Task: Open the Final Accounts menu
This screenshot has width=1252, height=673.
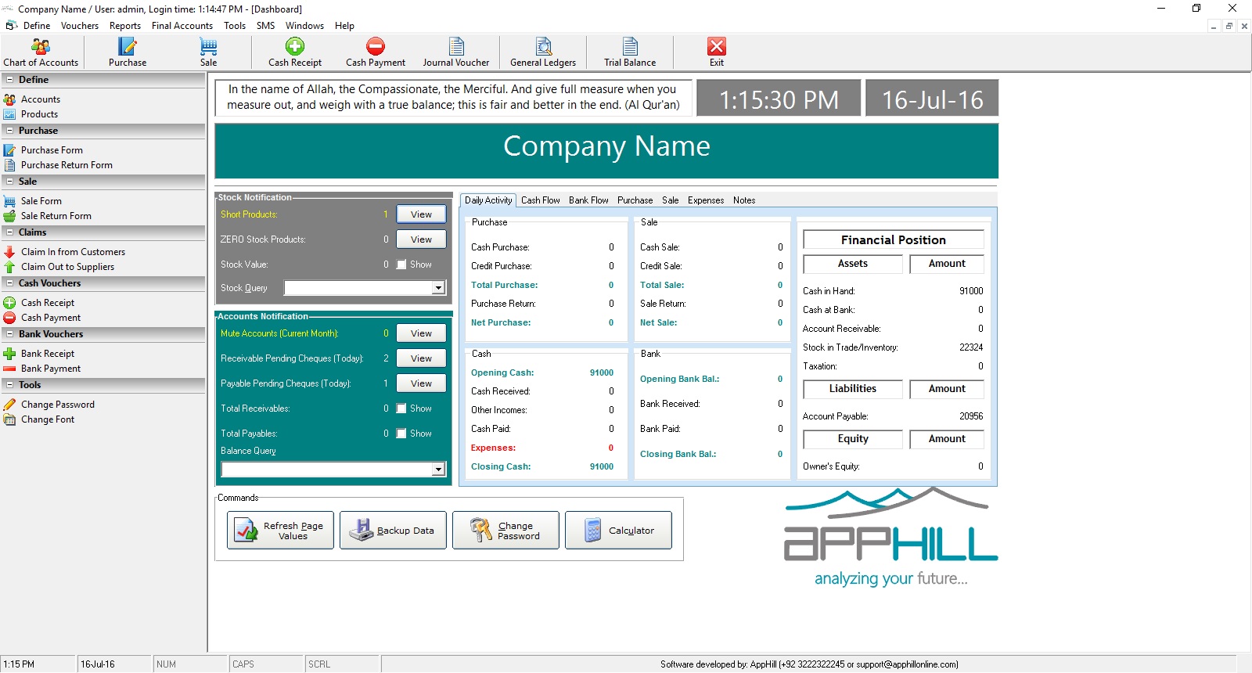Action: (182, 26)
